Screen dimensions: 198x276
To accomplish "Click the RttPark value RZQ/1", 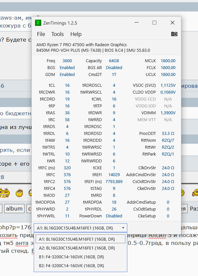I will tap(168, 154).
